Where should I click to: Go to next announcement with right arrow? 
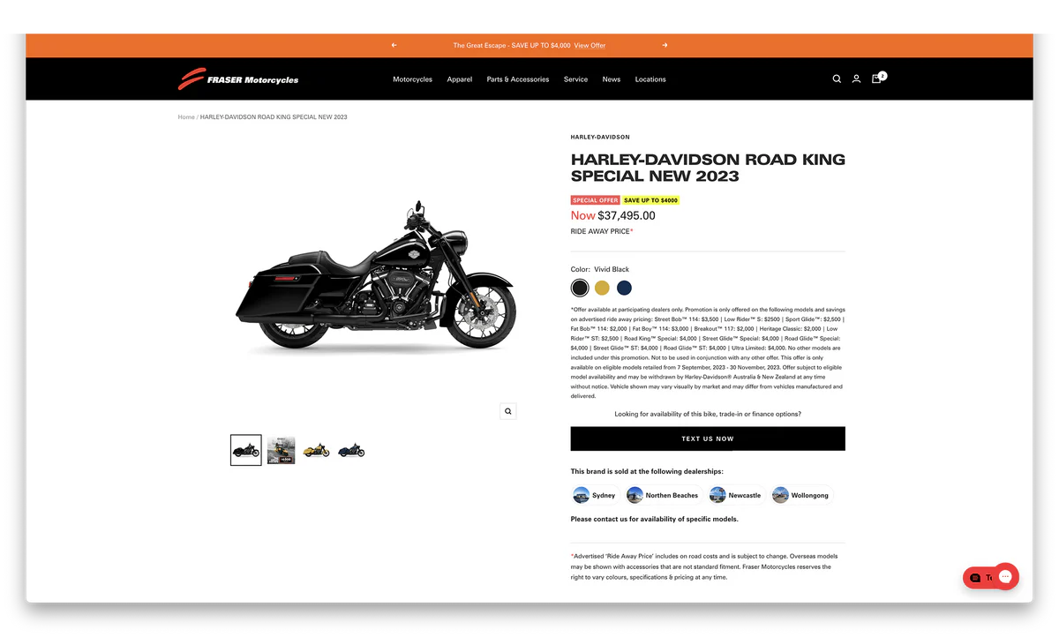tap(665, 45)
